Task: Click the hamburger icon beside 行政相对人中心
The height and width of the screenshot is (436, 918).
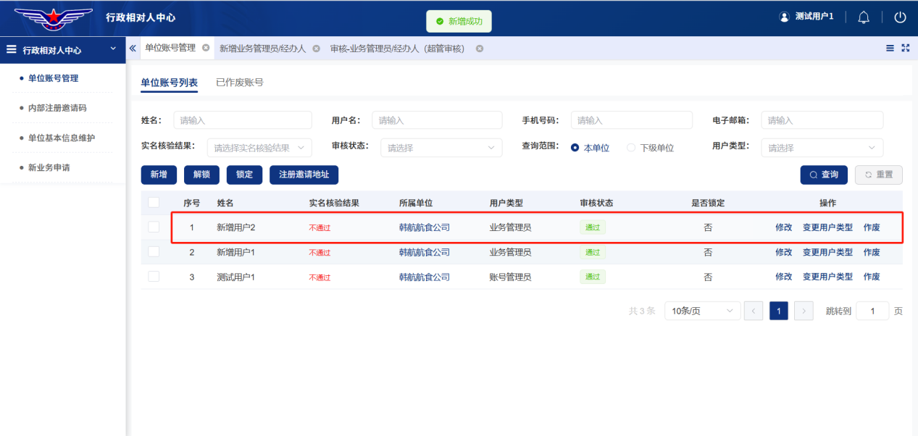Action: 12,50
